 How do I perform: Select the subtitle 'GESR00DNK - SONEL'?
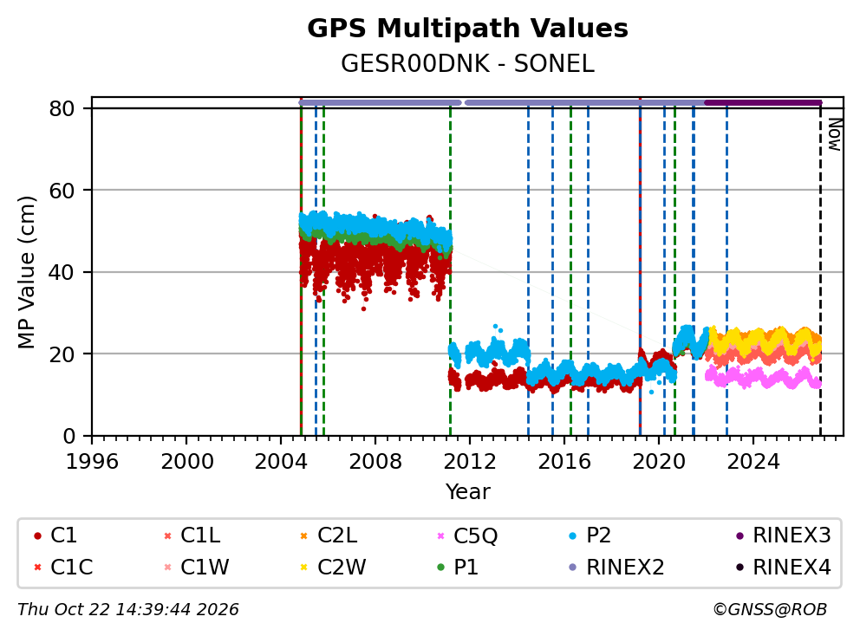click(468, 64)
